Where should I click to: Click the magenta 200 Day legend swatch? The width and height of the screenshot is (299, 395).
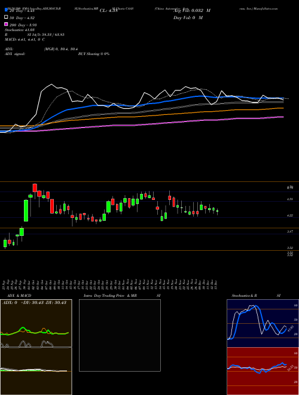(7, 24)
